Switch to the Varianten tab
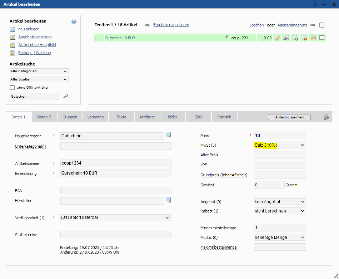 pos(96,117)
